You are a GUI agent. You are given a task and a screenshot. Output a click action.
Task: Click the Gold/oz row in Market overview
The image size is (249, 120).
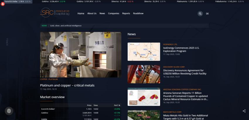81,114
